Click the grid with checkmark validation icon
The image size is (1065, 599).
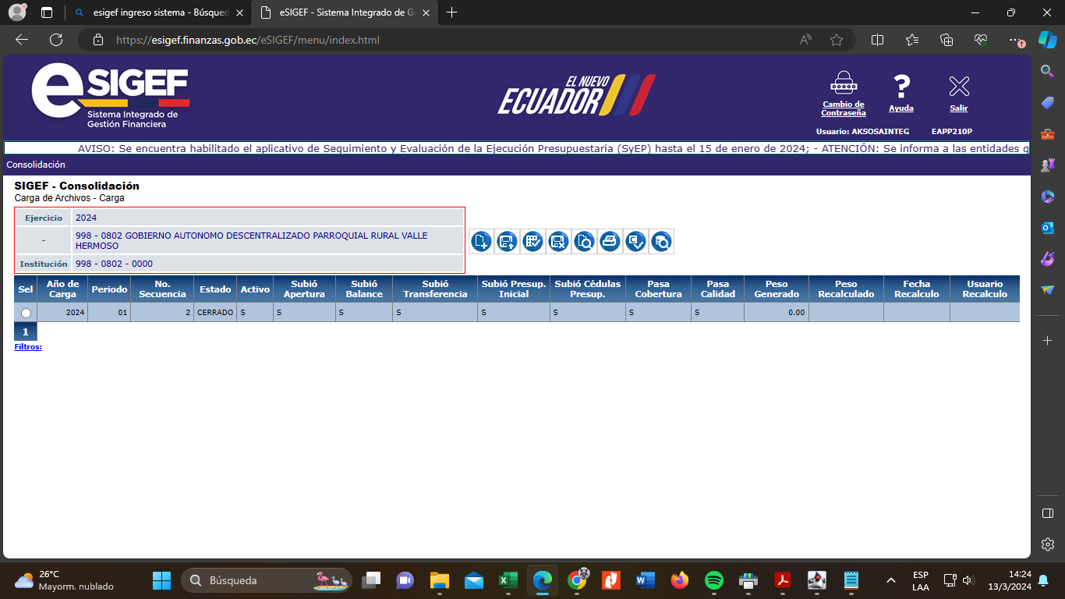(x=532, y=242)
